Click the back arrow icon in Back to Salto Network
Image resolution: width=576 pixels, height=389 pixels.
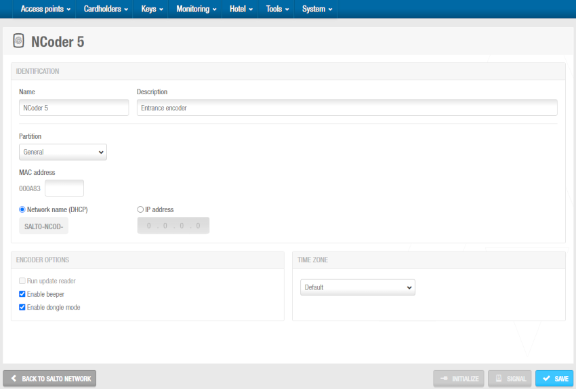(14, 378)
